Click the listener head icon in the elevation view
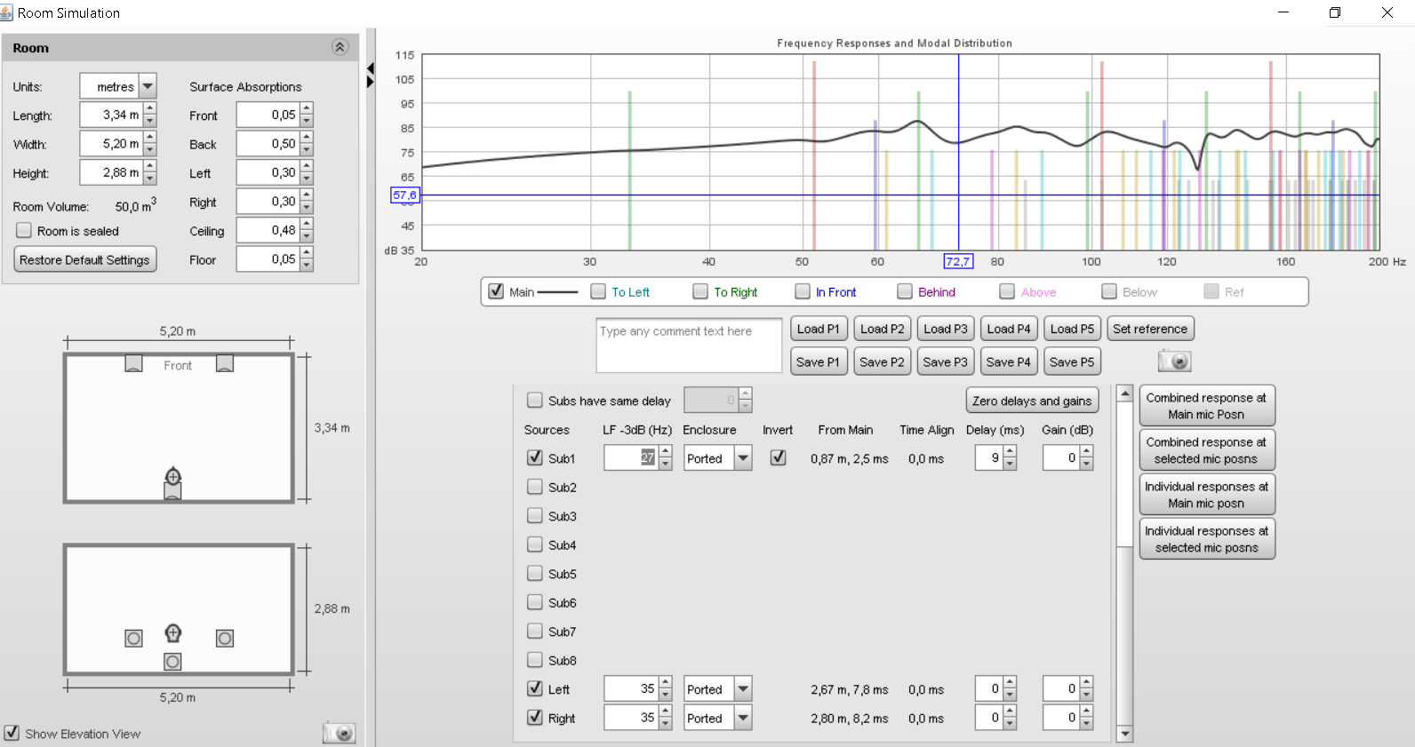The height and width of the screenshot is (747, 1415). [x=173, y=632]
